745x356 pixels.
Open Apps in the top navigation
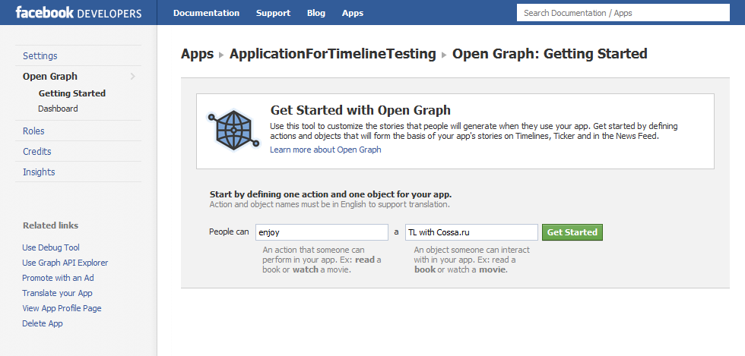tap(353, 13)
